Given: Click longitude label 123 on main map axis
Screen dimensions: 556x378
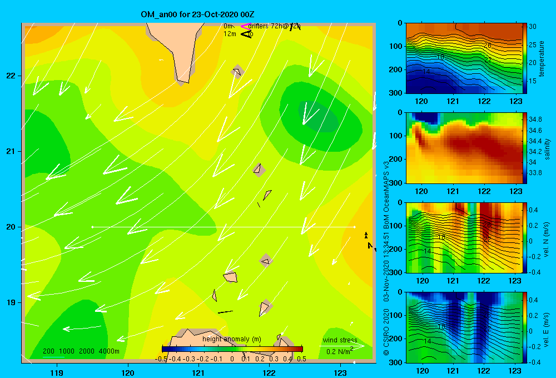Looking at the screenshot, I should click(x=340, y=372).
